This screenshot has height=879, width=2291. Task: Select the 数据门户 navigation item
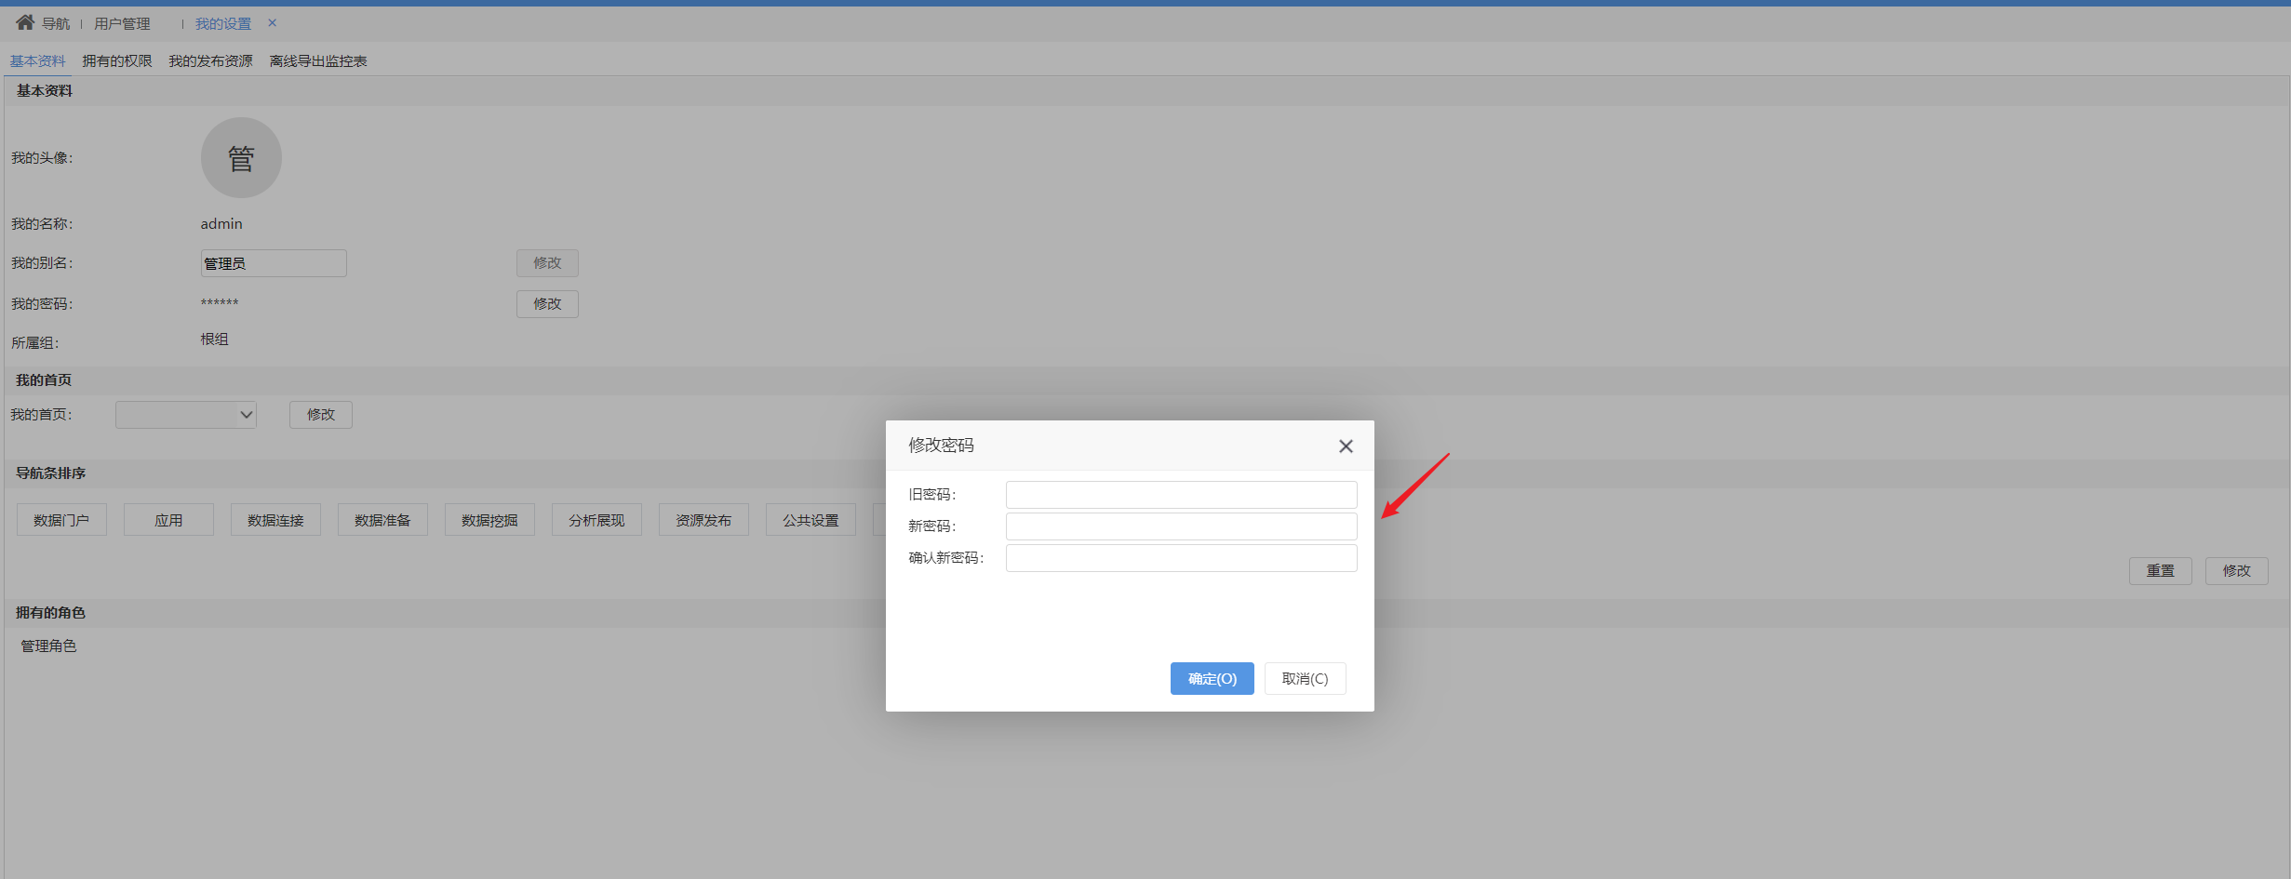[x=61, y=520]
